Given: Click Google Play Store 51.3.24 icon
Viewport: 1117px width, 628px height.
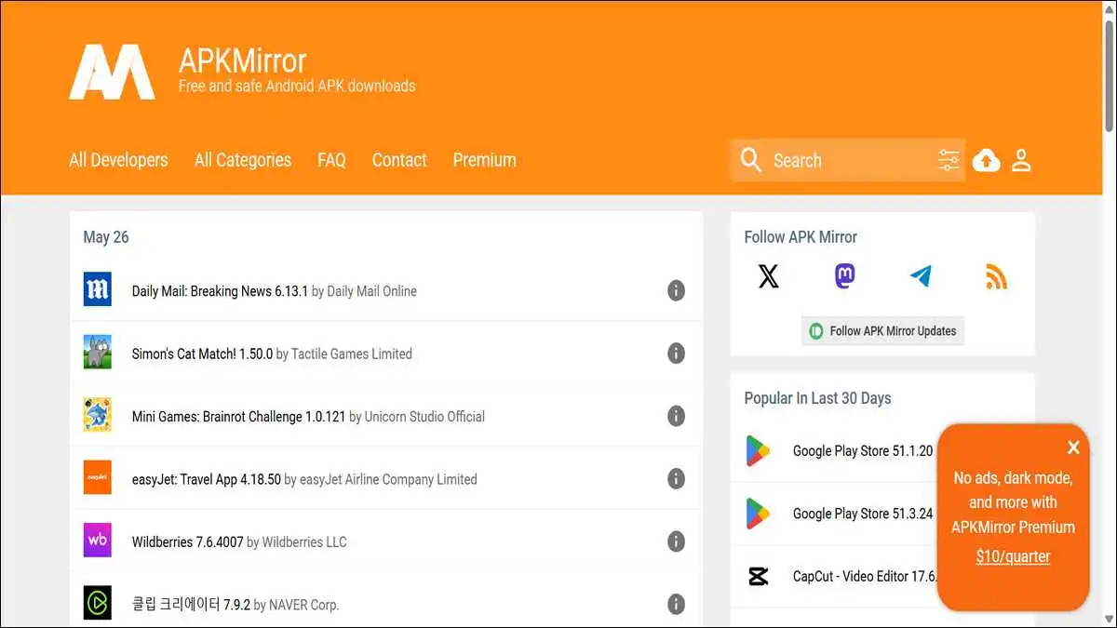Looking at the screenshot, I should pos(759,513).
